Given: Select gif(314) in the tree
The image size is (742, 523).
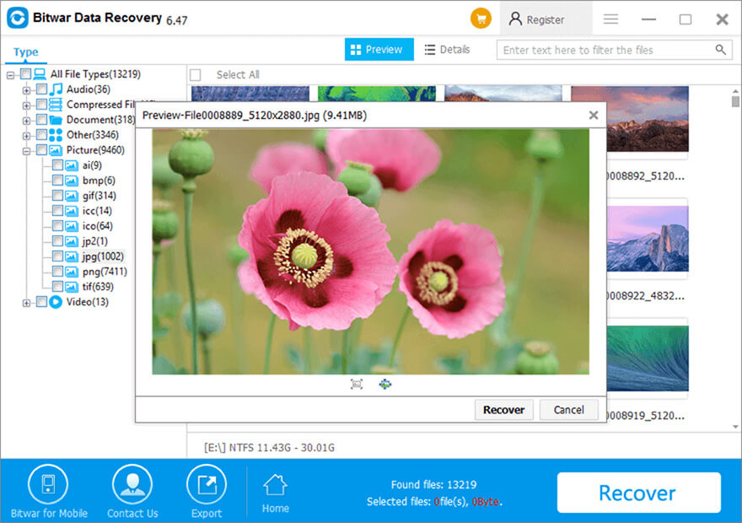Looking at the screenshot, I should point(99,196).
